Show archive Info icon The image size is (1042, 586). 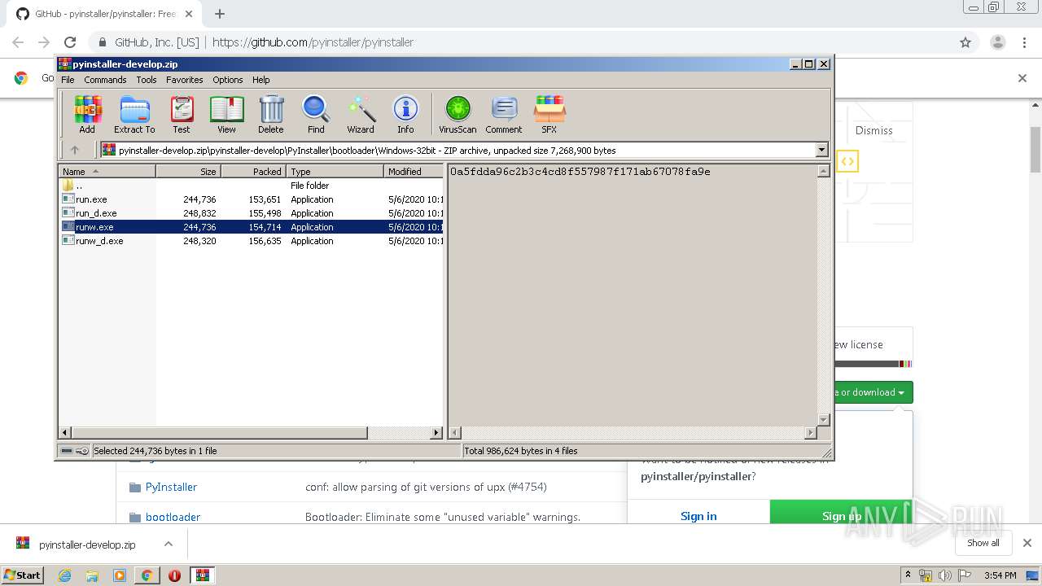point(405,115)
